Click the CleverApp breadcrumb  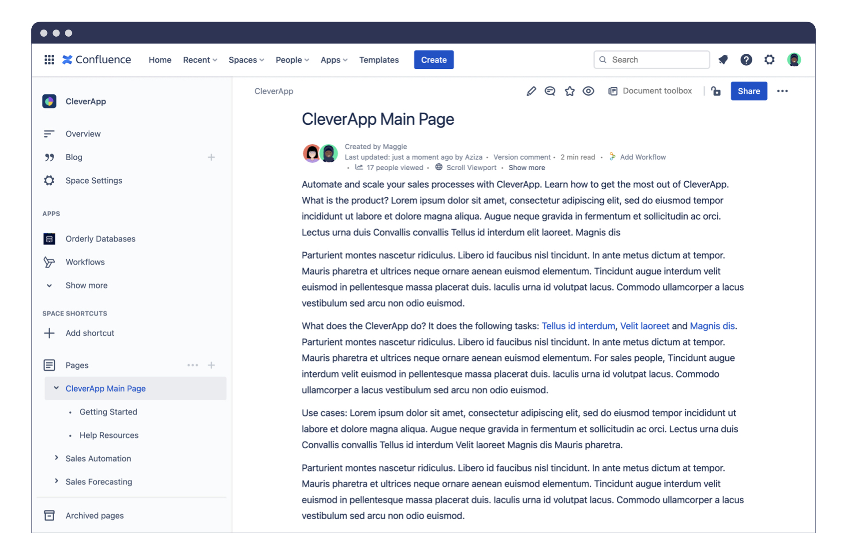[274, 91]
